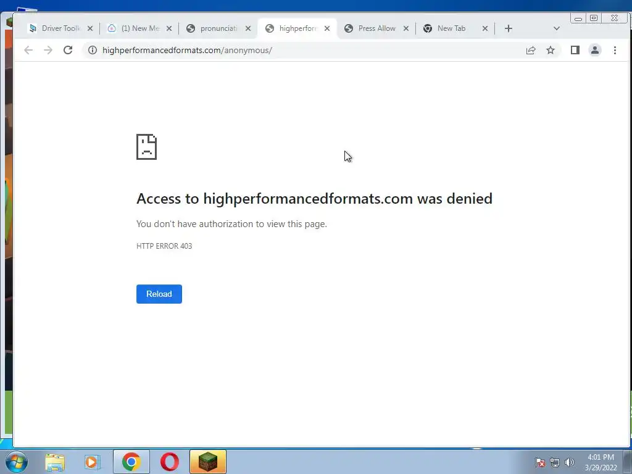Screen dimensions: 632x474
Task: Click the blue Reload button
Action: pyautogui.click(x=159, y=294)
